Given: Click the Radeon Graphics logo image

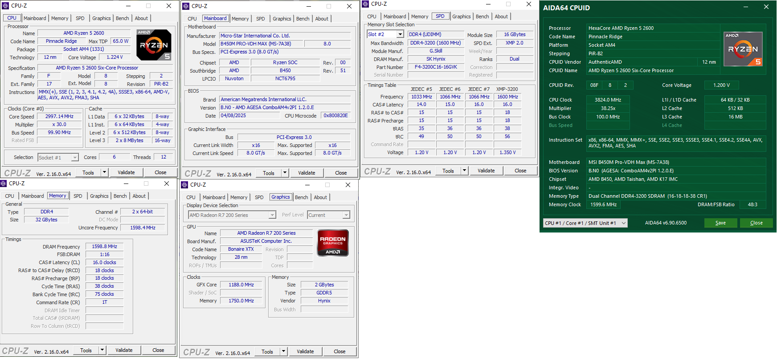Looking at the screenshot, I should click(x=333, y=243).
